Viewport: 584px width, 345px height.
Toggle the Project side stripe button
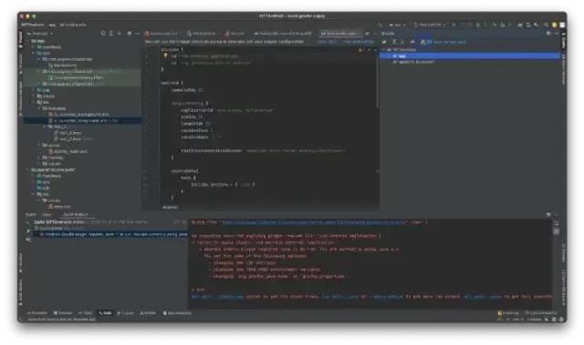pos(20,40)
